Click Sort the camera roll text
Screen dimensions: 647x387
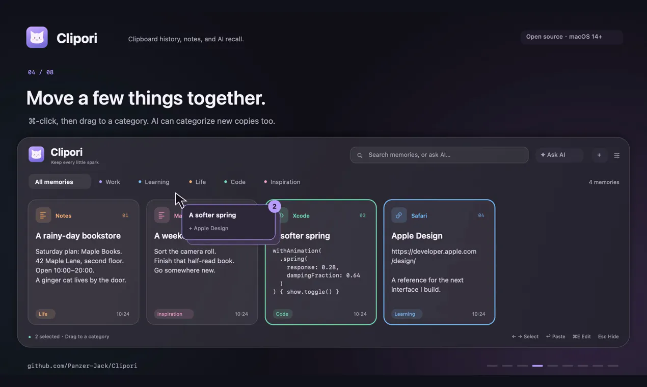click(185, 252)
